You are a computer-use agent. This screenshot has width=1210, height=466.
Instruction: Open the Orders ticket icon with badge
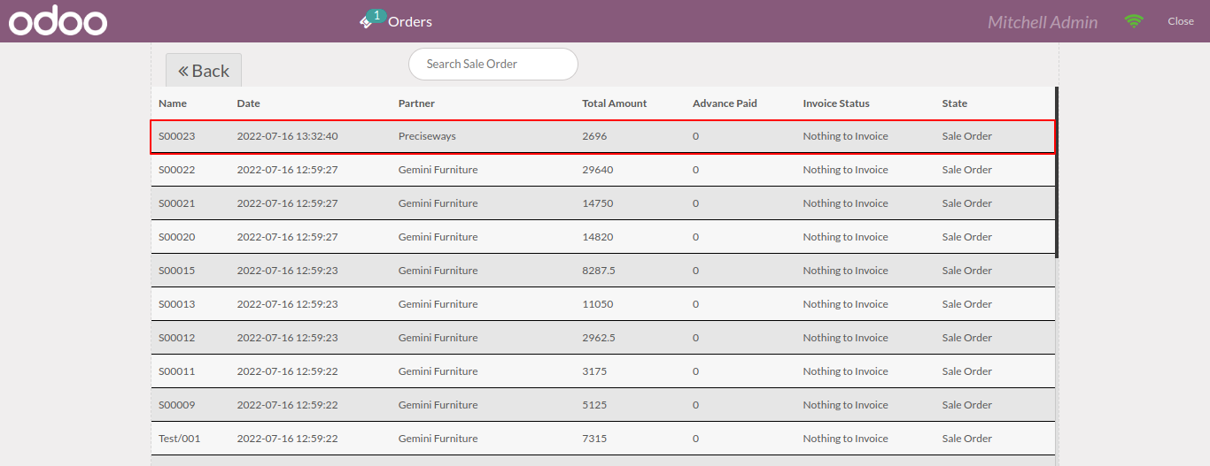tap(372, 20)
